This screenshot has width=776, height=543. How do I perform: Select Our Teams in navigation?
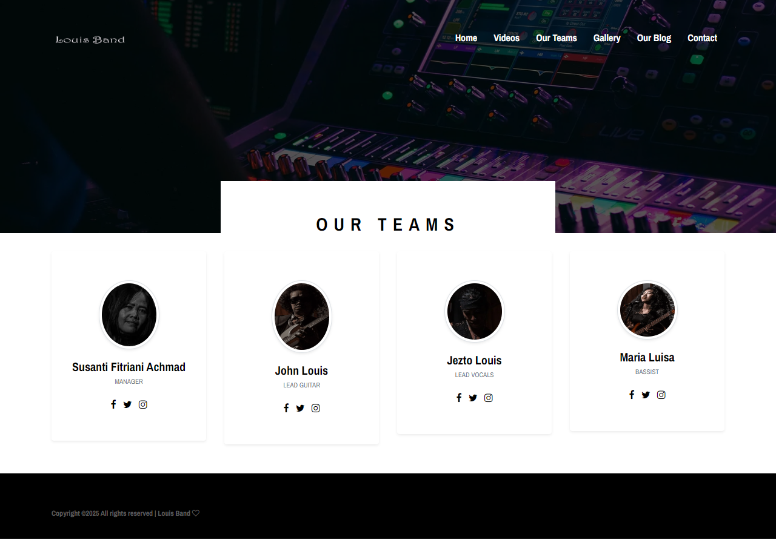point(557,38)
